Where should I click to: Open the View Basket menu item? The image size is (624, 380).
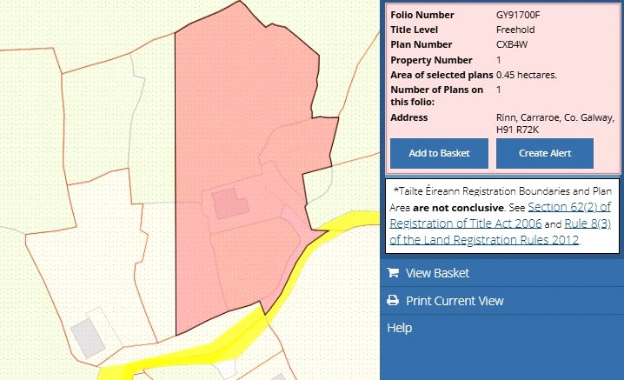tap(438, 273)
